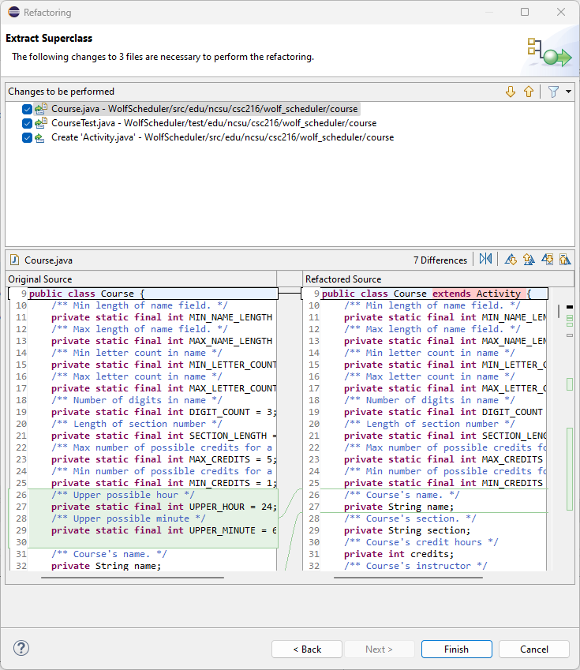Click 'public class Course {' in Original Source
Viewport: 580px width, 670px height.
coord(87,294)
